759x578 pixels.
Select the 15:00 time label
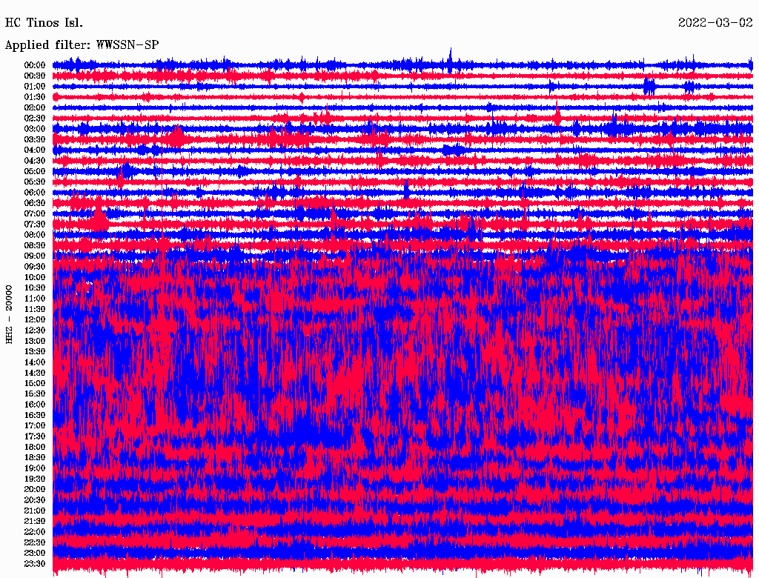[x=35, y=383]
